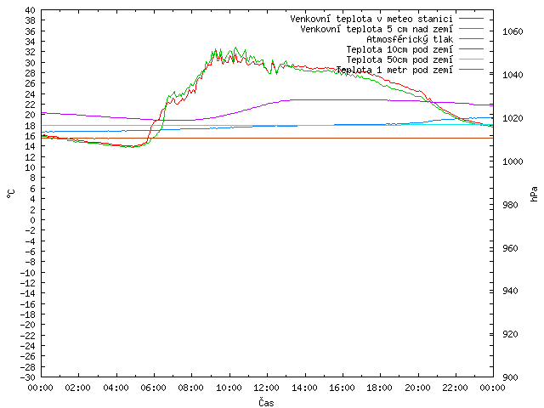Click the left axis value '40'
The height and width of the screenshot is (408, 544).
click(x=31, y=10)
